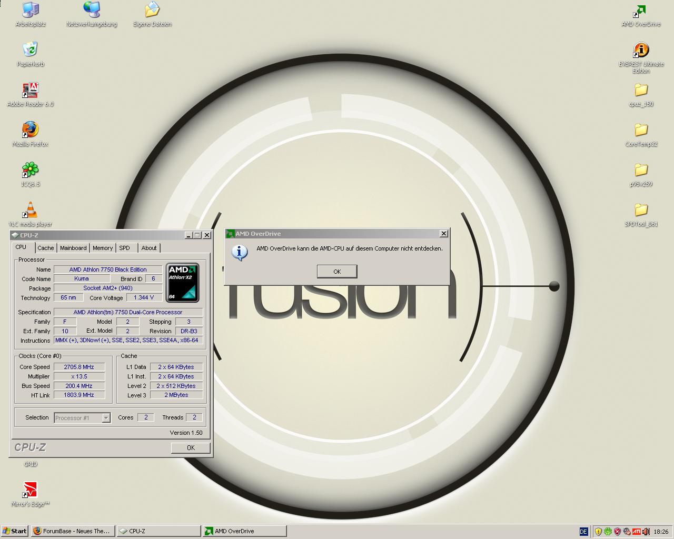Switch to the About tab in CPU-Z

tap(149, 248)
